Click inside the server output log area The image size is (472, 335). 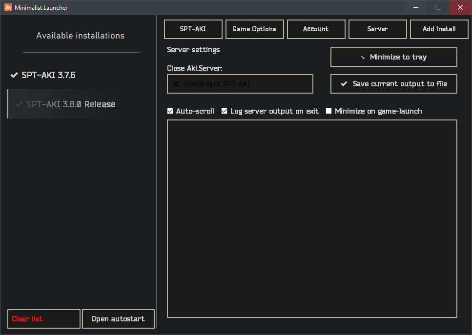click(x=312, y=218)
